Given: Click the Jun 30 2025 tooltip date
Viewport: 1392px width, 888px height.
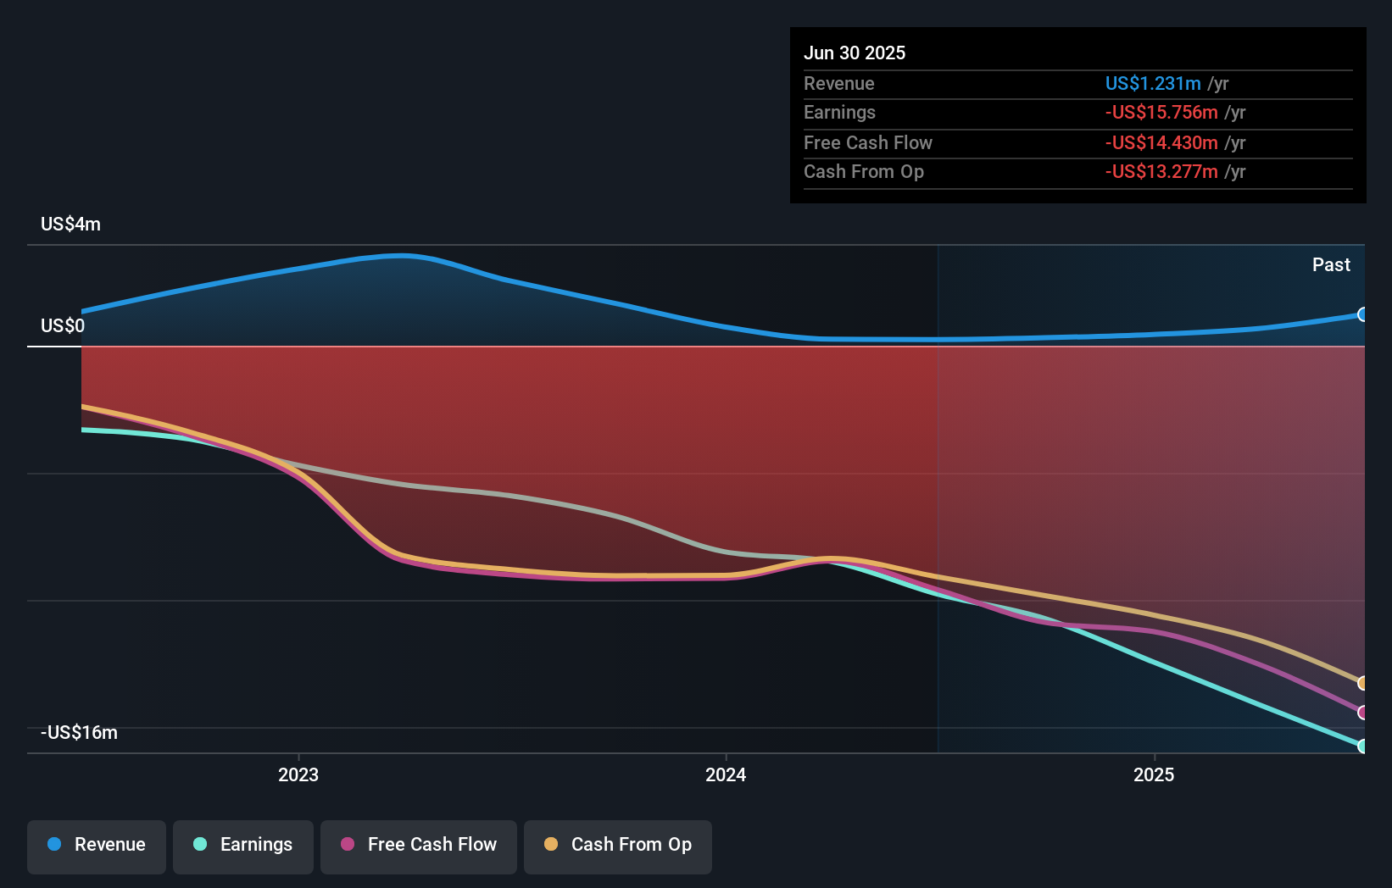Looking at the screenshot, I should [x=855, y=53].
